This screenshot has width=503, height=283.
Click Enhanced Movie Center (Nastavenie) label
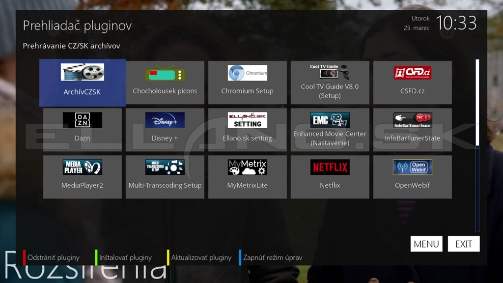pos(330,138)
